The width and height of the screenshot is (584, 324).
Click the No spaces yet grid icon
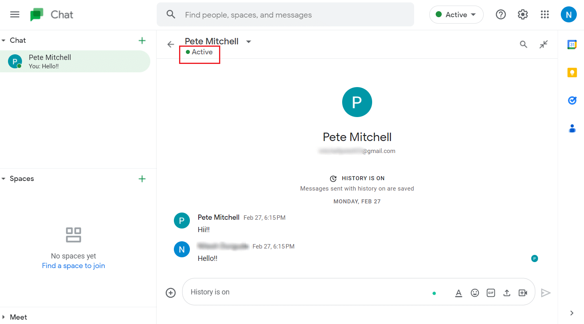74,235
